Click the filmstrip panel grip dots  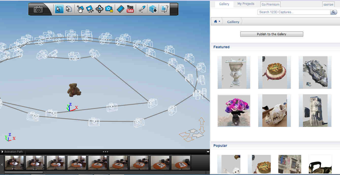105,152
